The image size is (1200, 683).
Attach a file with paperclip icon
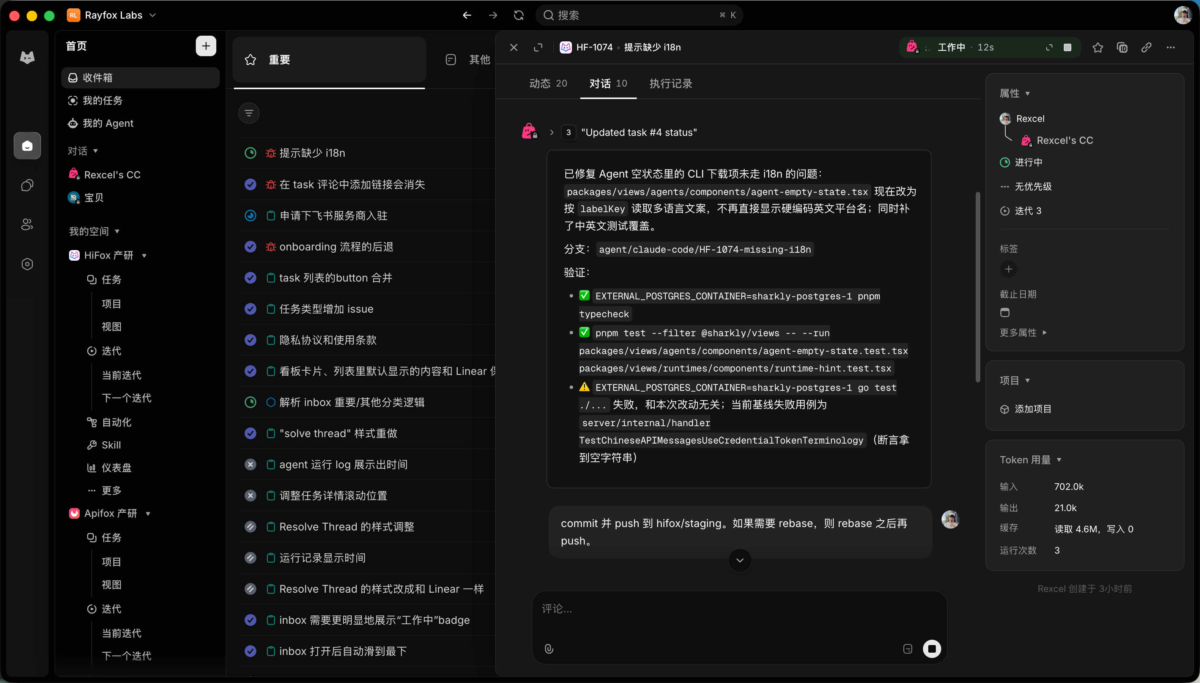point(549,649)
